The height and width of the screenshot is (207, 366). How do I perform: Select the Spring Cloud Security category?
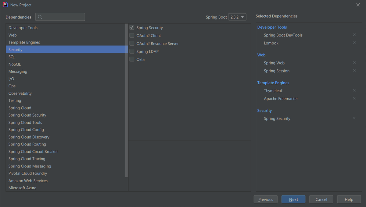65,115
